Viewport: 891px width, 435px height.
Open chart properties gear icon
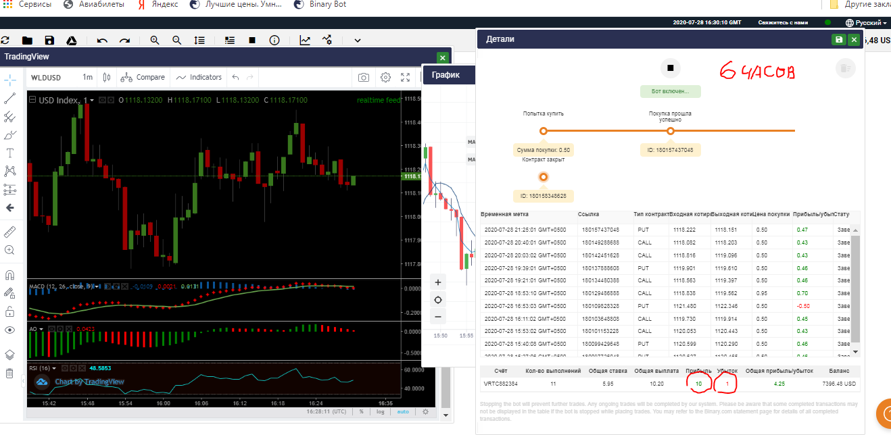pyautogui.click(x=385, y=78)
